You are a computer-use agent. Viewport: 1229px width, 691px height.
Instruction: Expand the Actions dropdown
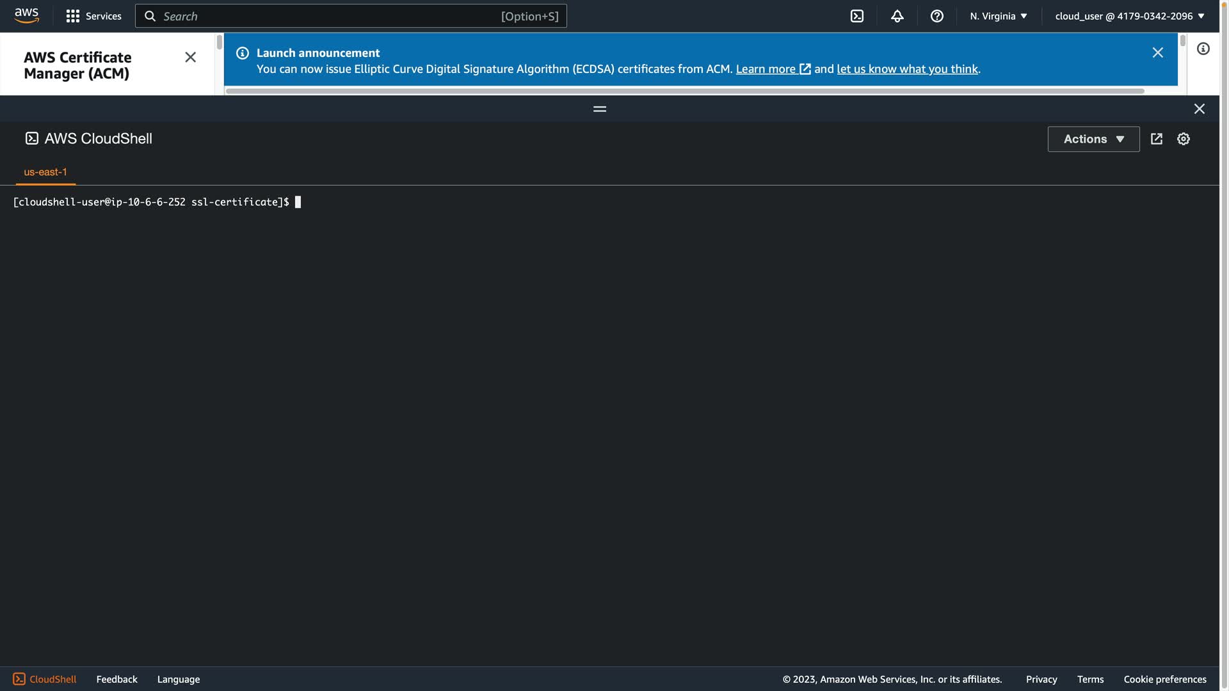click(x=1093, y=139)
